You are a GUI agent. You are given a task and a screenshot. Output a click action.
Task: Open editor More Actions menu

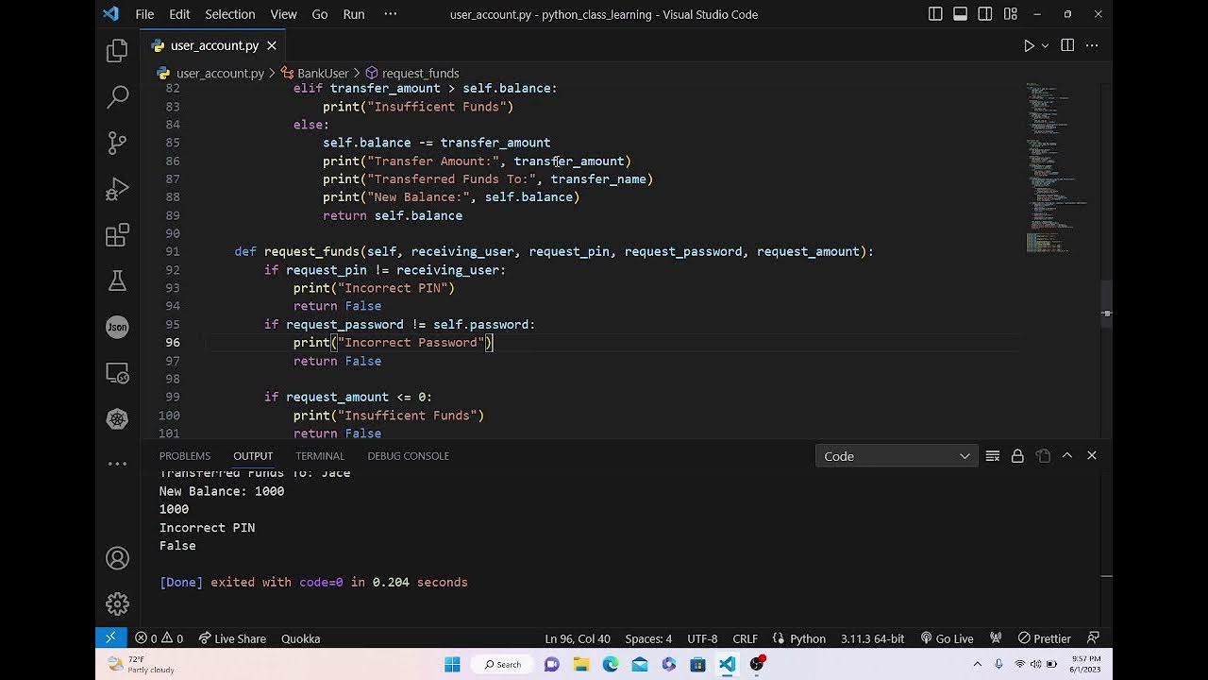click(x=1092, y=45)
